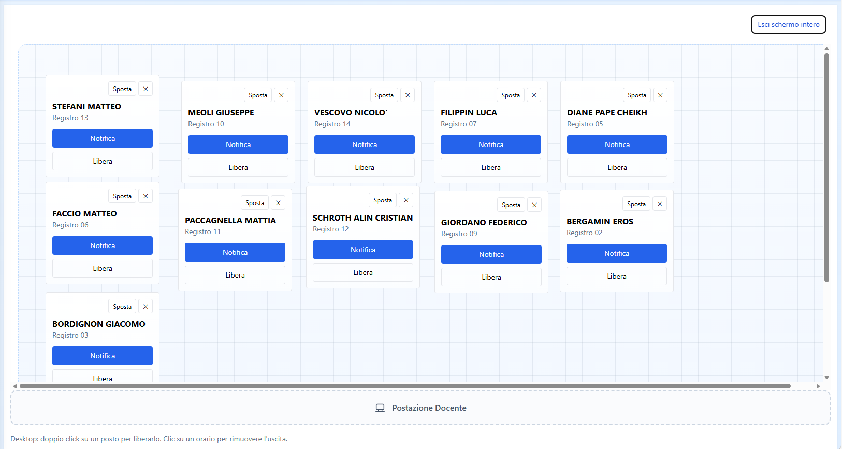Send Notifica to FILIPPIN LUCA
842x449 pixels.
tap(491, 144)
